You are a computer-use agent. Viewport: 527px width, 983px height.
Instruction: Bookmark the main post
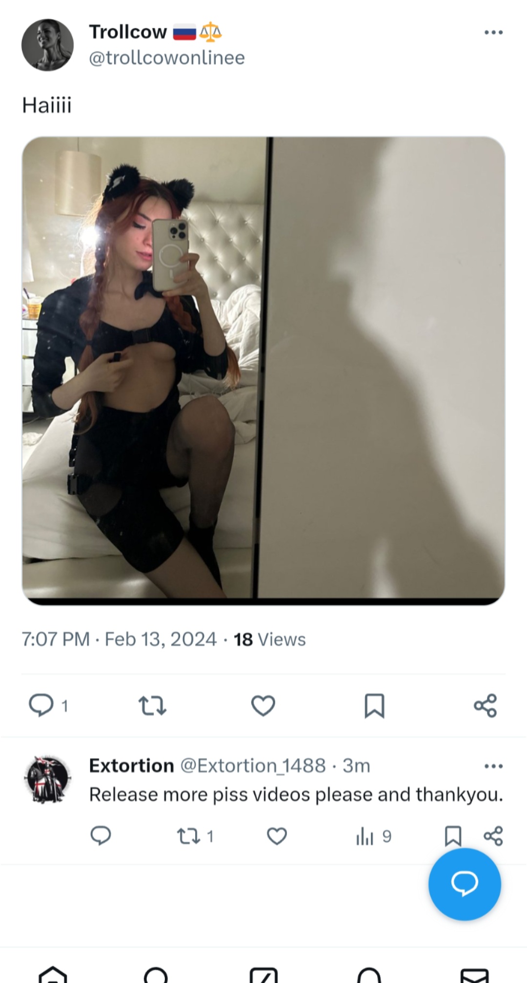point(374,706)
